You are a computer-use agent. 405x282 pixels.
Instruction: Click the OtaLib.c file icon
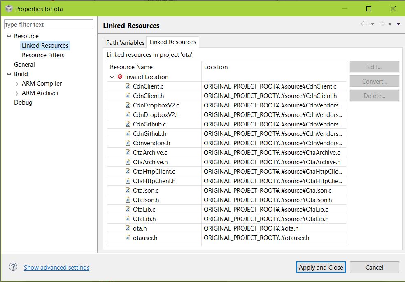click(x=128, y=210)
